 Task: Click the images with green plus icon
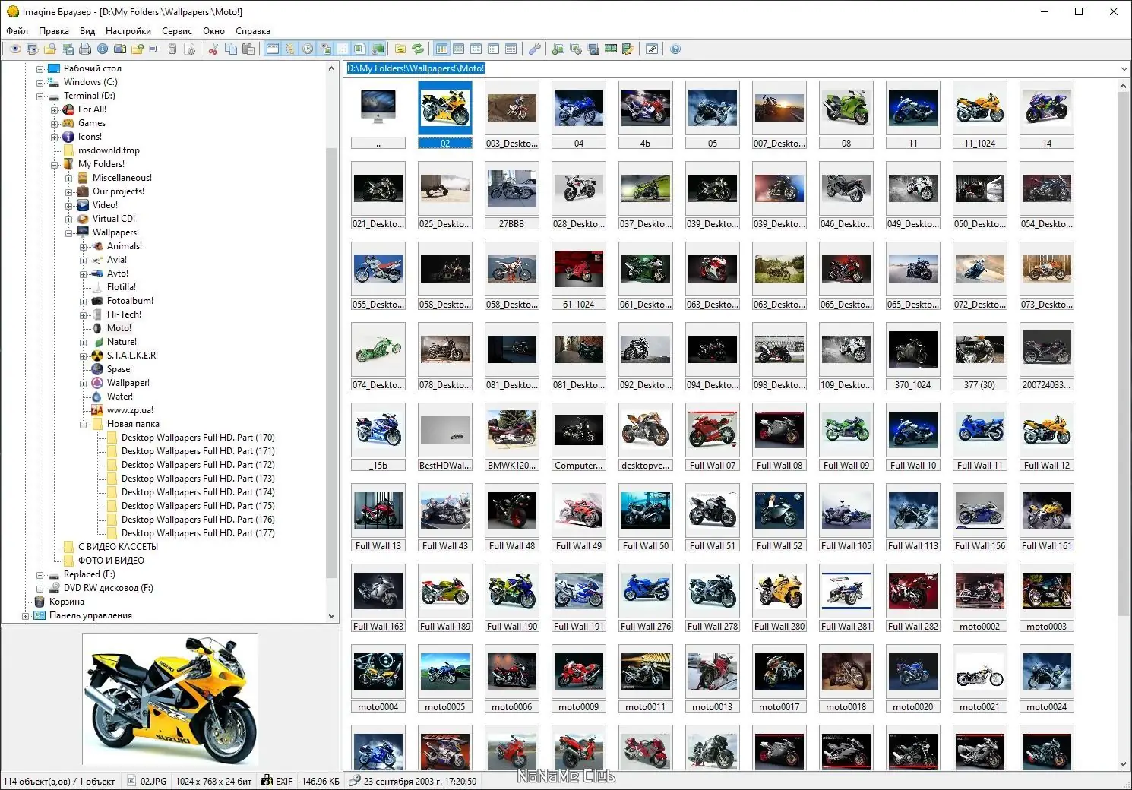(558, 49)
